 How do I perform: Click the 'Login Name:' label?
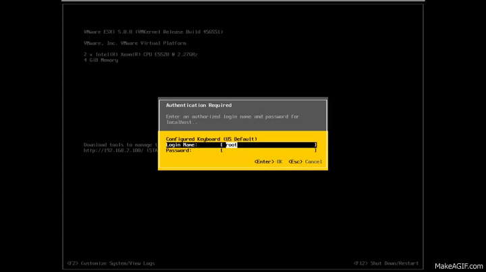point(182,145)
